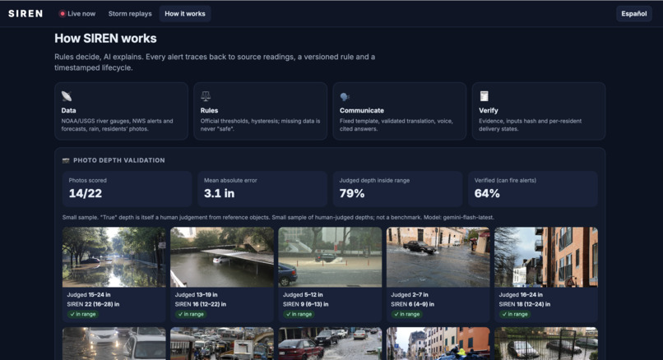Click the speech bubble Communicate icon
The image size is (663, 360).
pos(345,97)
